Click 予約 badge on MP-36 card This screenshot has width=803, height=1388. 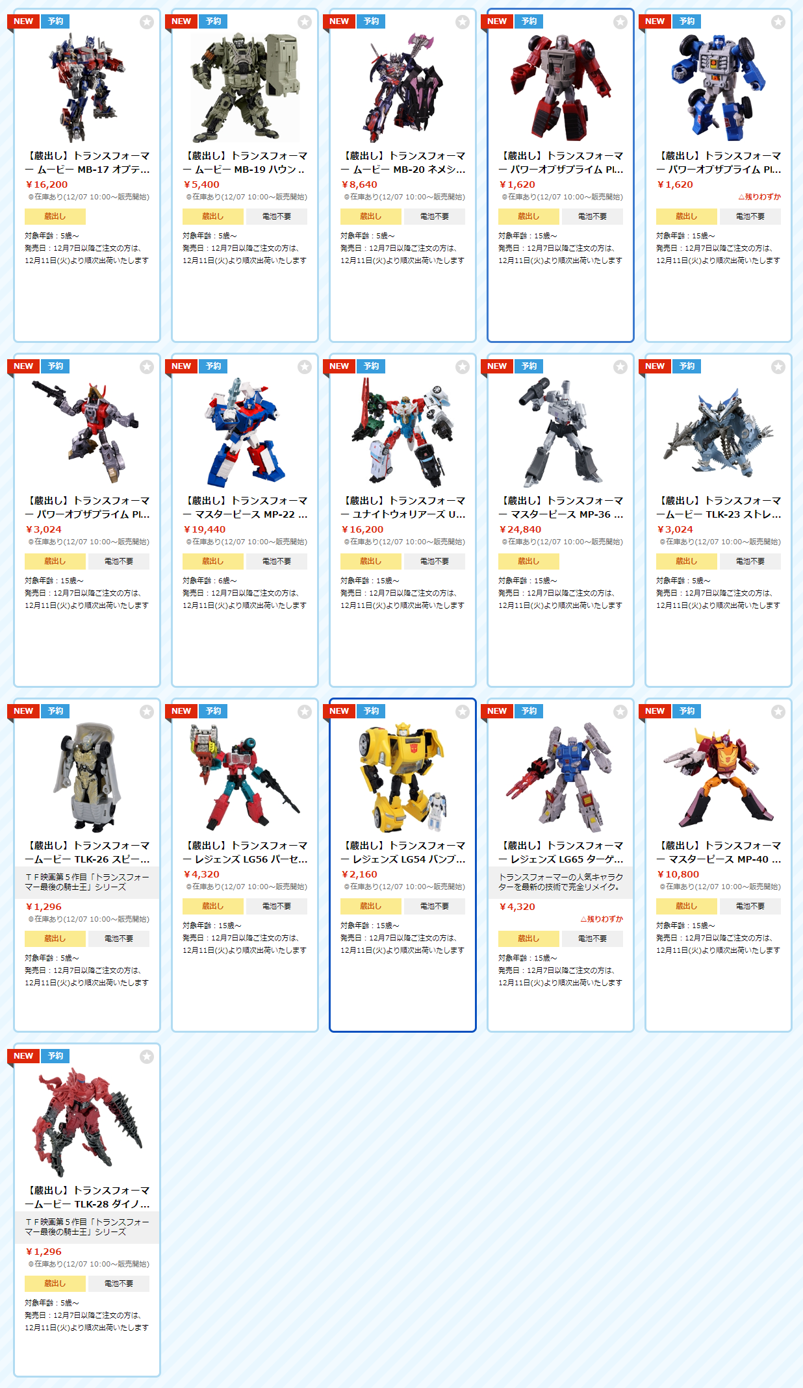(x=529, y=366)
